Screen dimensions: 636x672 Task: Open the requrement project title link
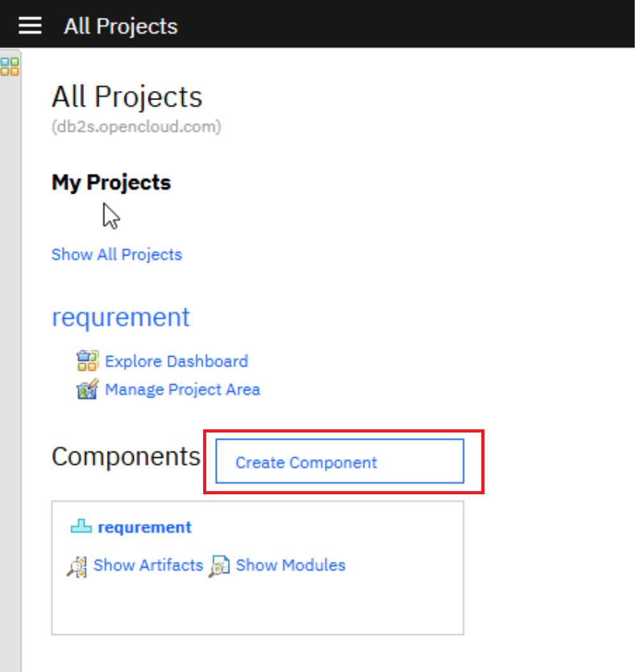(x=120, y=317)
